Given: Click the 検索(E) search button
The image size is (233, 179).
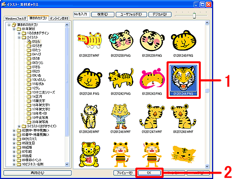Looking at the screenshot, I should pyautogui.click(x=103, y=14).
